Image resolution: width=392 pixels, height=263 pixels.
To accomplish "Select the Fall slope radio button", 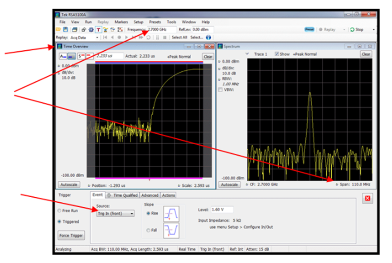I will coord(148,230).
